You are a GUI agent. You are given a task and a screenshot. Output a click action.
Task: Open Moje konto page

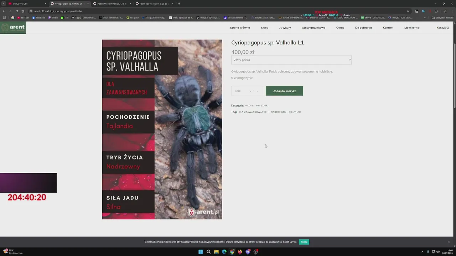[411, 28]
